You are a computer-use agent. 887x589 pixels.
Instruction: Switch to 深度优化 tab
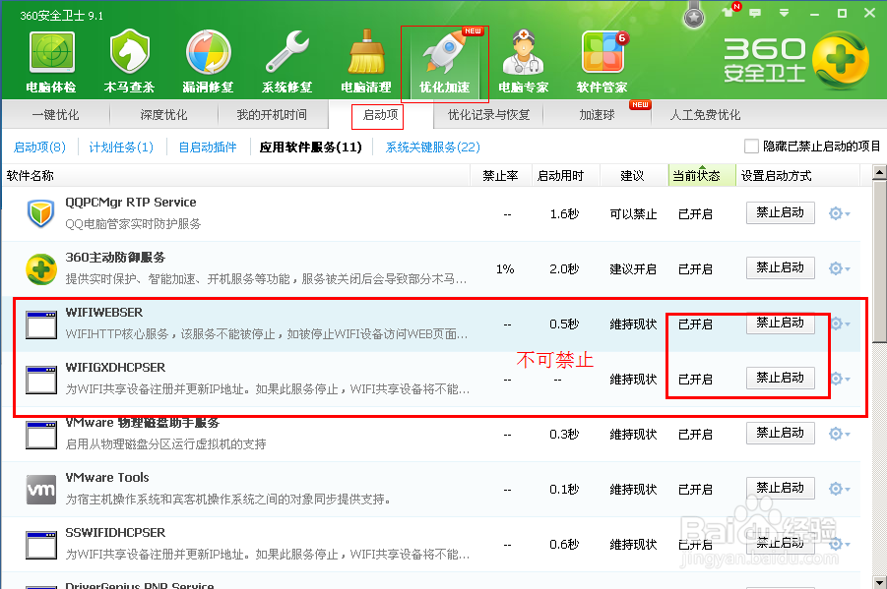pyautogui.click(x=163, y=115)
